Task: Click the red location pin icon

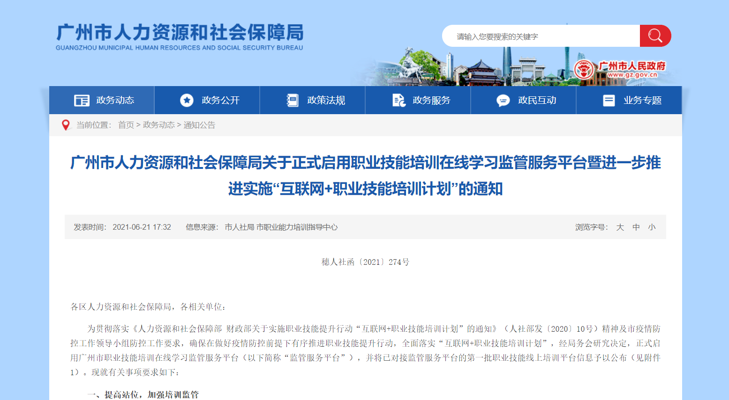Action: [66, 125]
